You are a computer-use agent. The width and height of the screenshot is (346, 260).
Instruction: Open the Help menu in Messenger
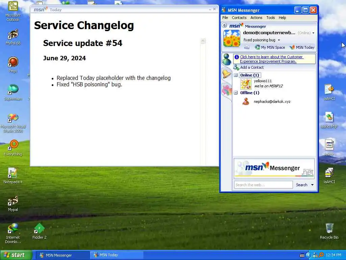pyautogui.click(x=282, y=18)
